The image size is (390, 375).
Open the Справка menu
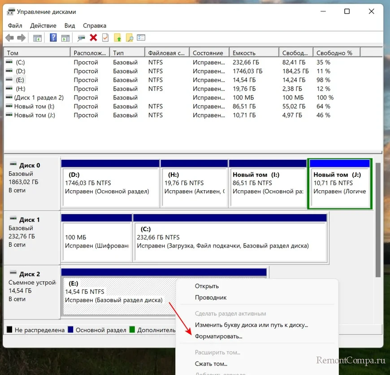(x=95, y=26)
